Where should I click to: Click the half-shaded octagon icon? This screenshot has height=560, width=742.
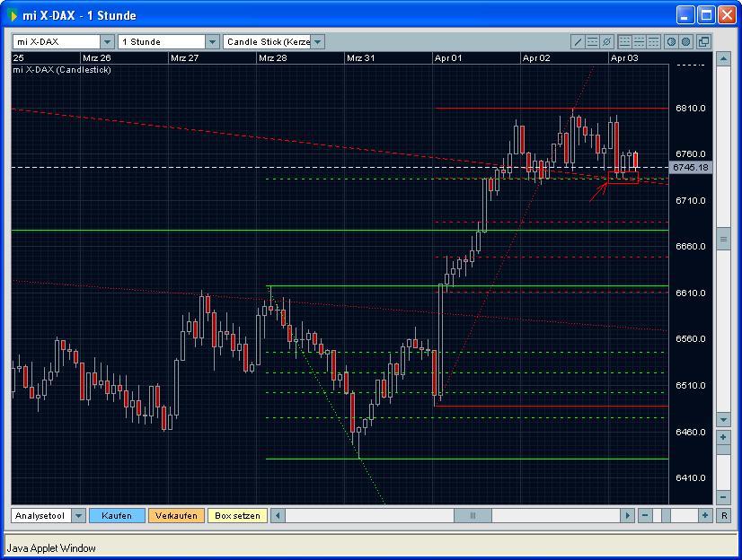(671, 41)
